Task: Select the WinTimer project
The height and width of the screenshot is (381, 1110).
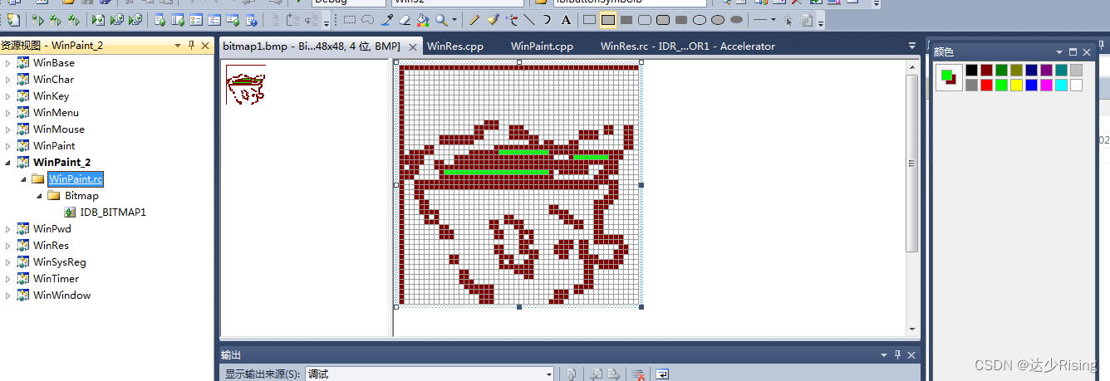Action: [56, 279]
